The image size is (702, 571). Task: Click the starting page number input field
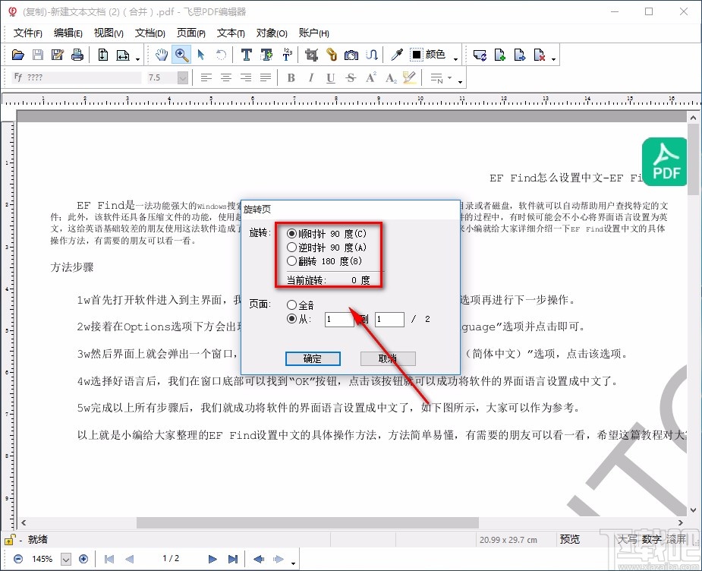tap(339, 319)
